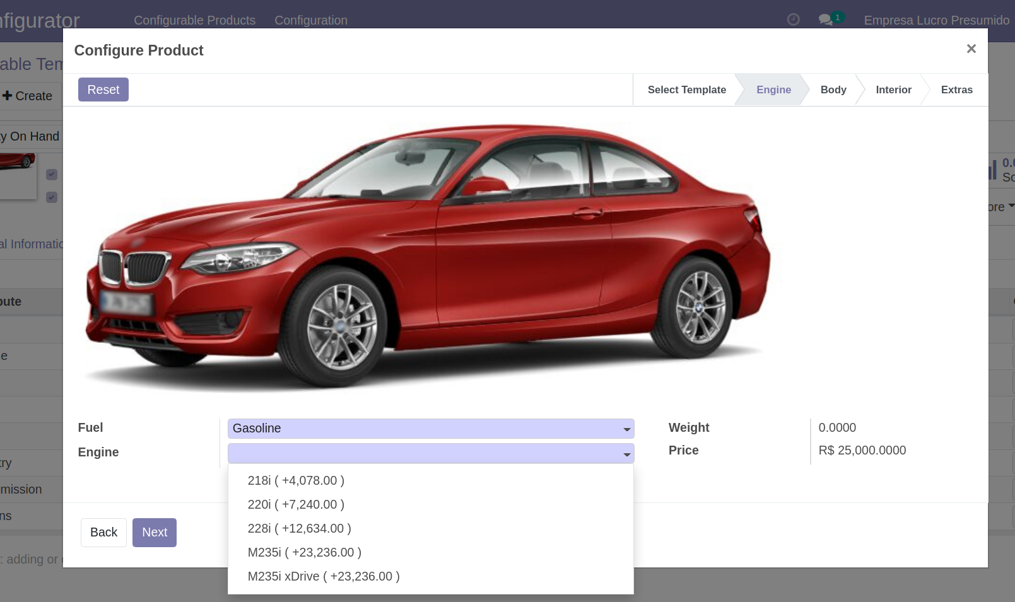
Task: Open the chat messages icon
Action: pos(825,20)
